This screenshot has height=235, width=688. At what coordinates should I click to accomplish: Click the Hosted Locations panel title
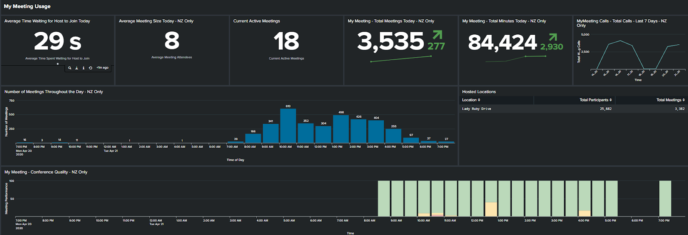click(x=479, y=92)
